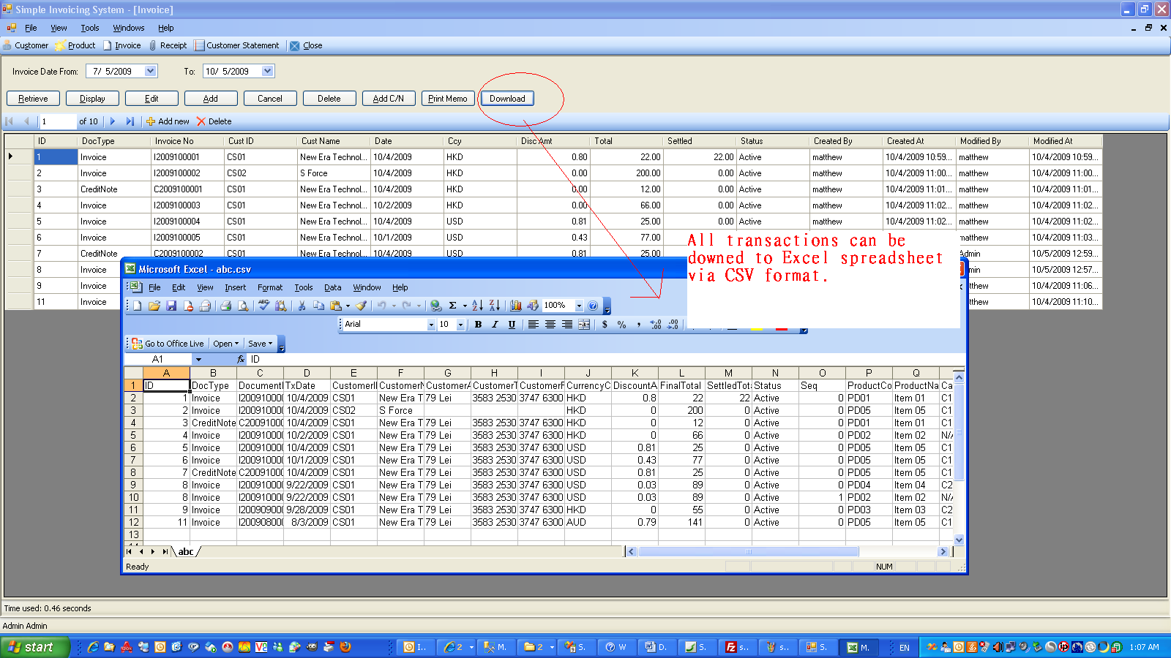Sort ascending A to Z in Excel
The image size is (1171, 658).
(477, 306)
